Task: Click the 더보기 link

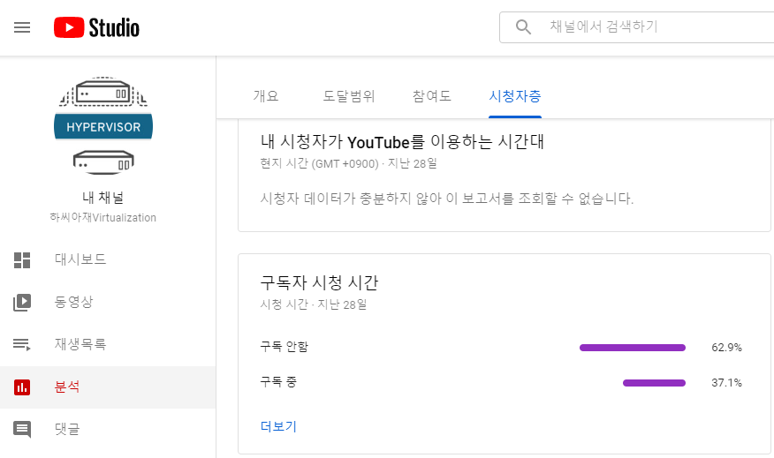Action: tap(278, 426)
